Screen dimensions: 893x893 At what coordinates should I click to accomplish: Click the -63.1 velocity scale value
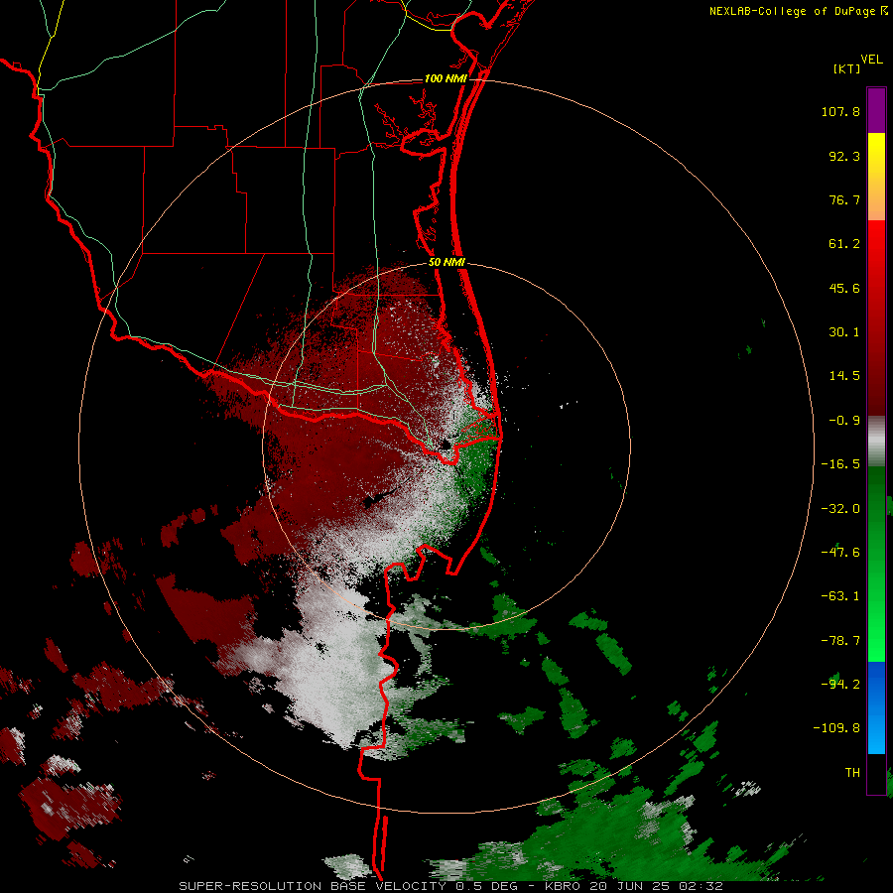840,596
